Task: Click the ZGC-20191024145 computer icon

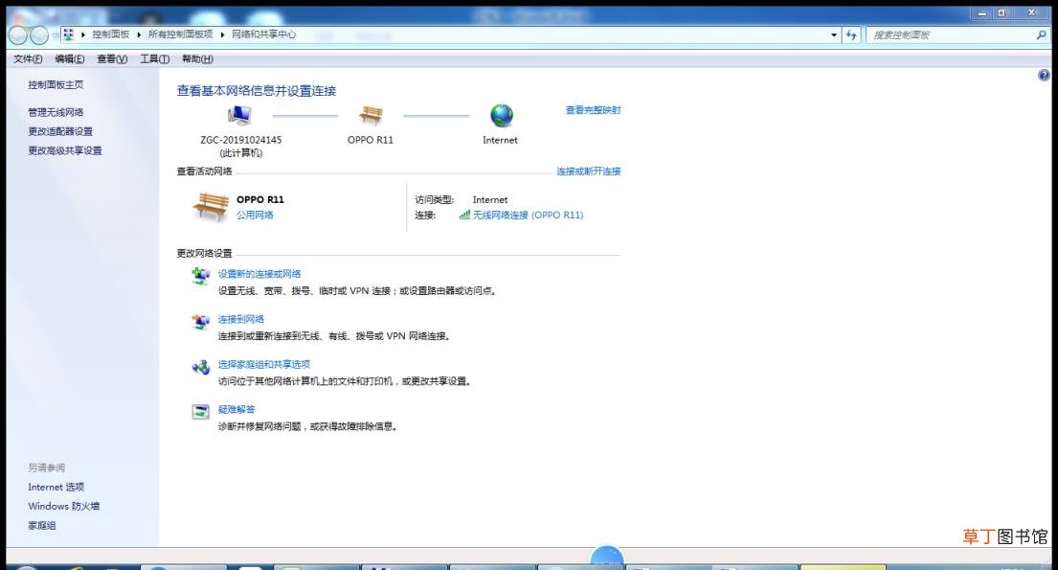Action: point(239,116)
